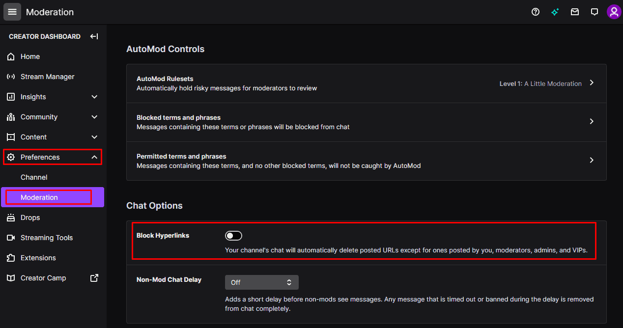
Task: Collapse the Creator Dashboard sidebar
Action: 94,36
